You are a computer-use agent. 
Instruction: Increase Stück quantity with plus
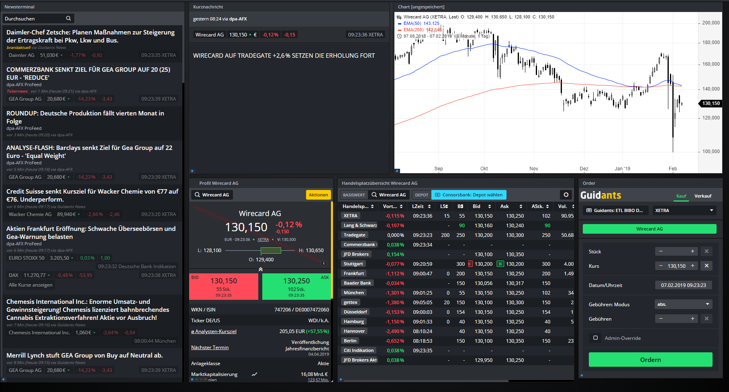pos(692,251)
